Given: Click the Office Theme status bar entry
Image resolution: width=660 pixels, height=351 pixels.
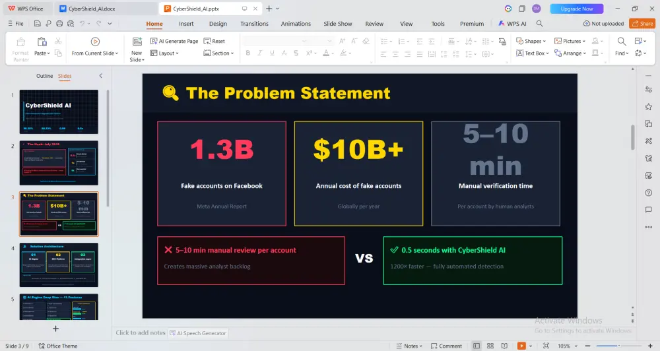Looking at the screenshot, I should (x=58, y=346).
